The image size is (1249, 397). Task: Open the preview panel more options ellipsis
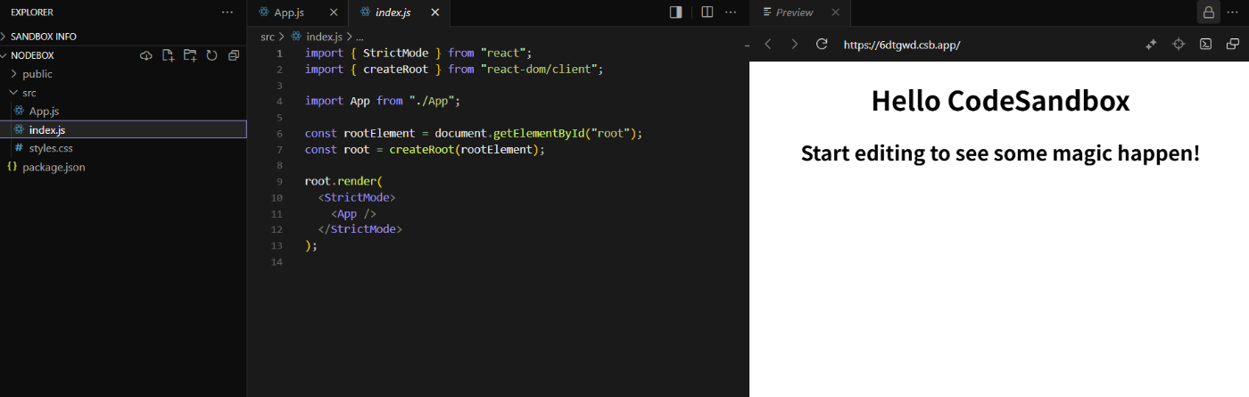1233,12
